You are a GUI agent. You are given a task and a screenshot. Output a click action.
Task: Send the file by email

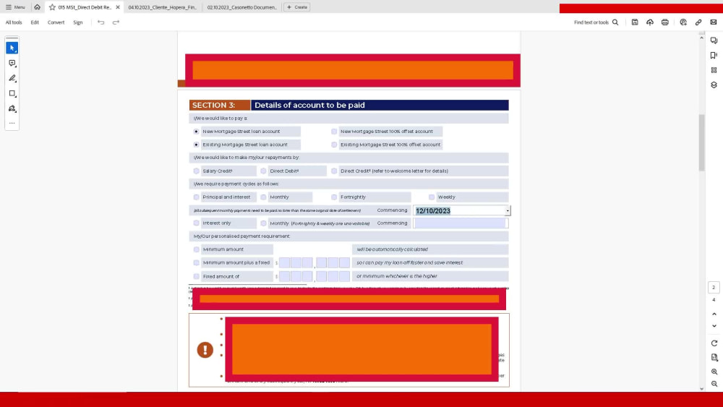pos(714,22)
